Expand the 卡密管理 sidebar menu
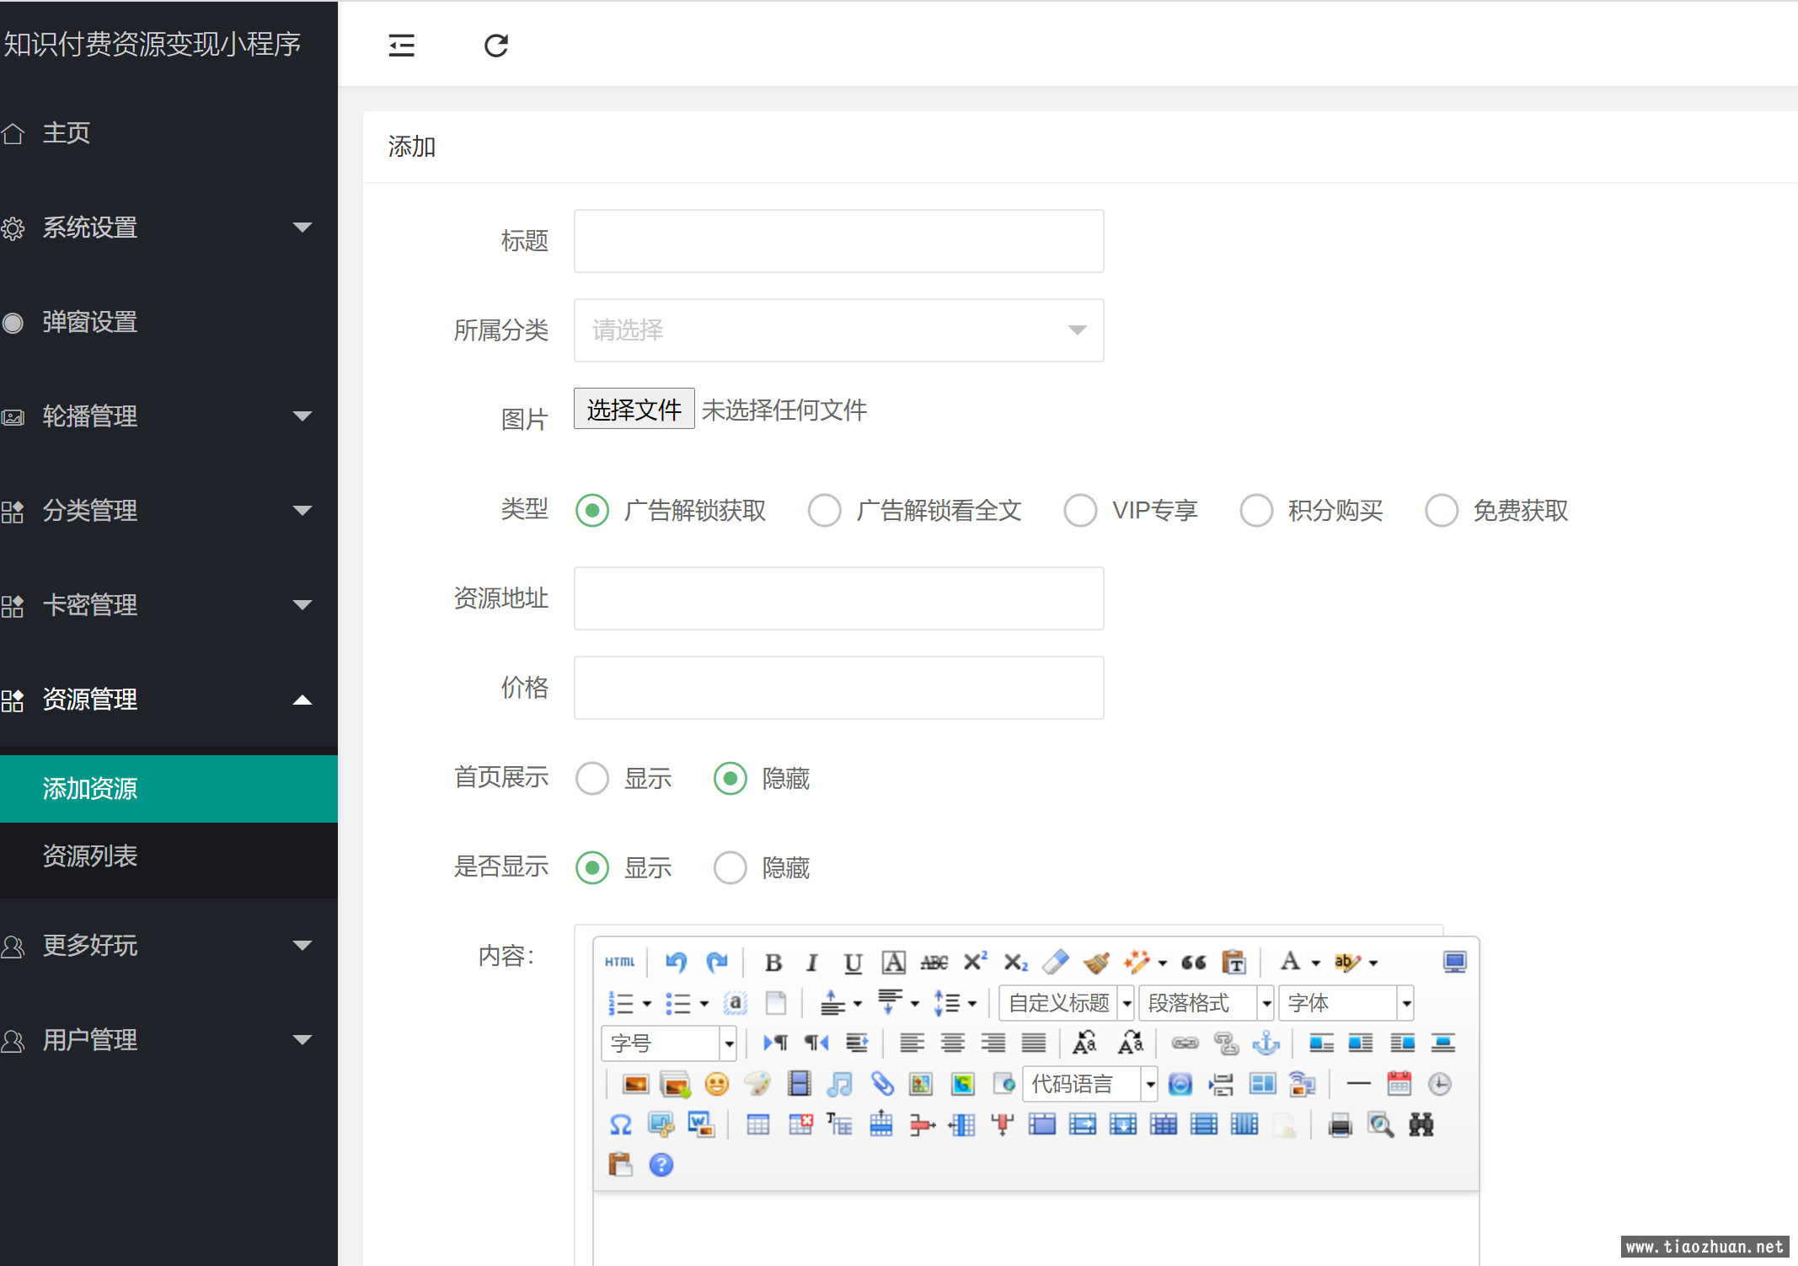This screenshot has width=1798, height=1266. point(169,605)
